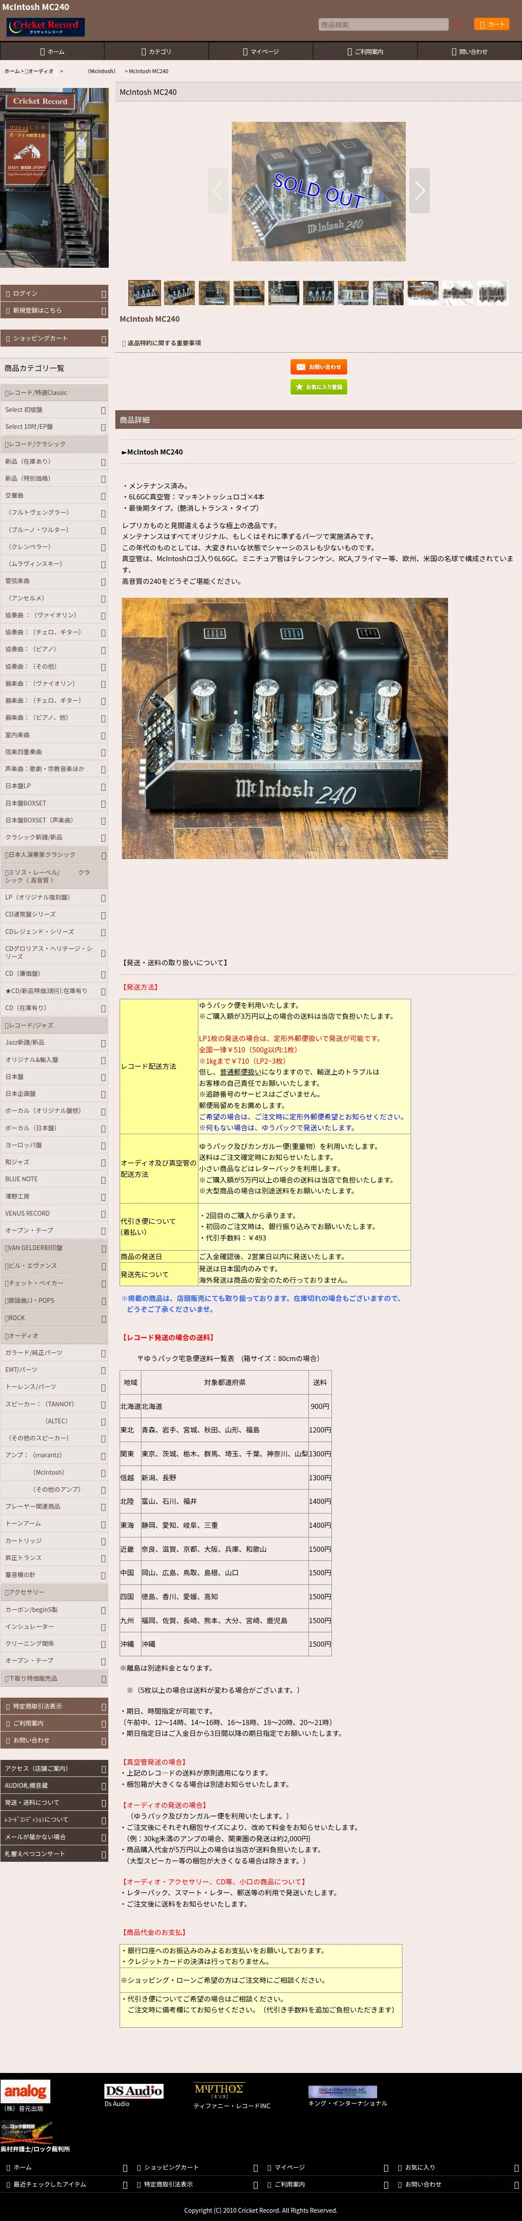
Task: Show the previous product image with left arrow
Action: [x=219, y=191]
